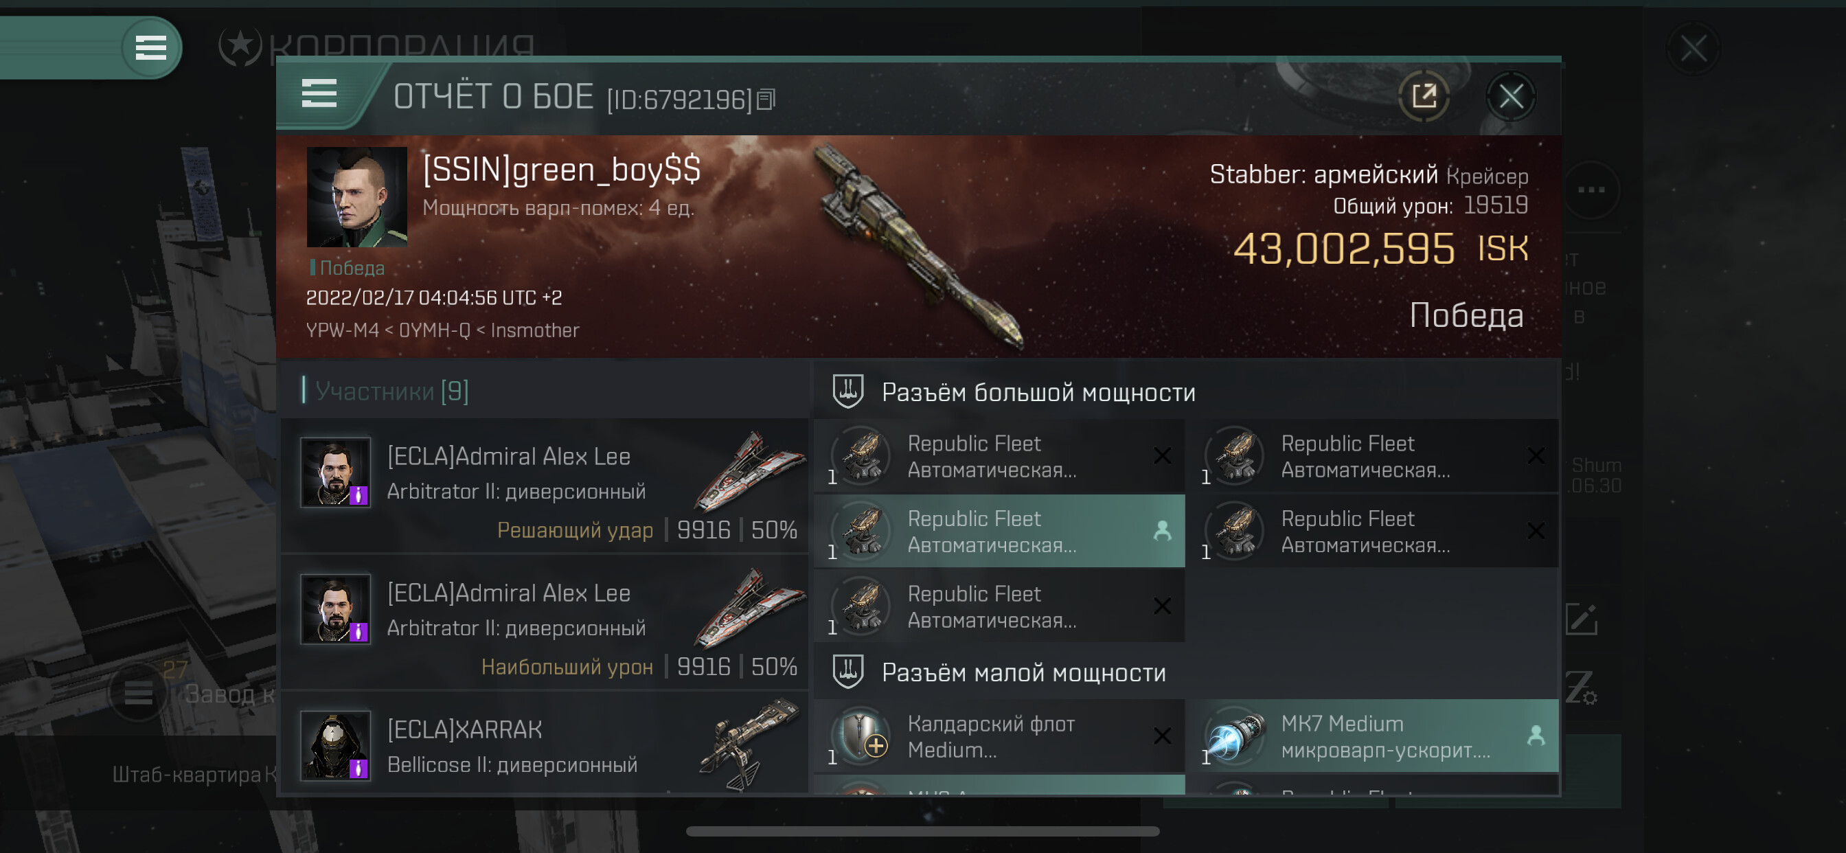Viewport: 1846px width, 853px height.
Task: Open the XARRAK Bellicose II participant entry
Action: click(545, 745)
